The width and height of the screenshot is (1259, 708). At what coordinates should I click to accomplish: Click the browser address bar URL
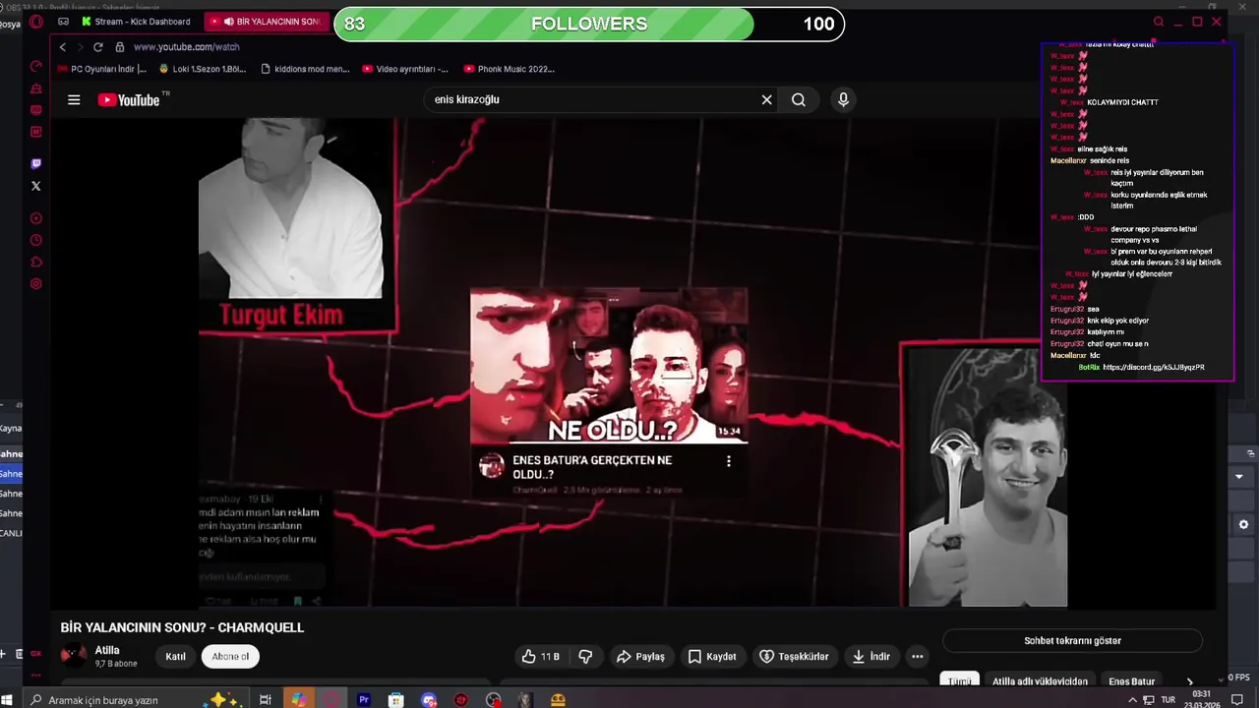click(x=186, y=47)
